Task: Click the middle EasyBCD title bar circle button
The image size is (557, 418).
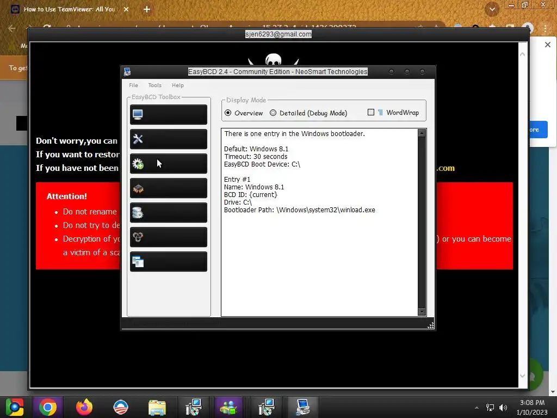Action: (407, 72)
